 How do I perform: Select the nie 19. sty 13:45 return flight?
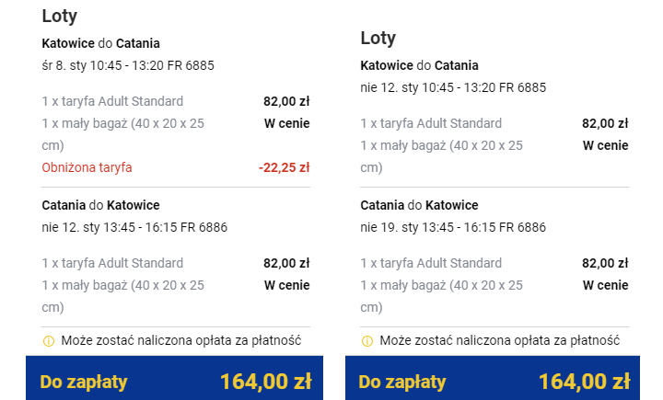click(453, 227)
